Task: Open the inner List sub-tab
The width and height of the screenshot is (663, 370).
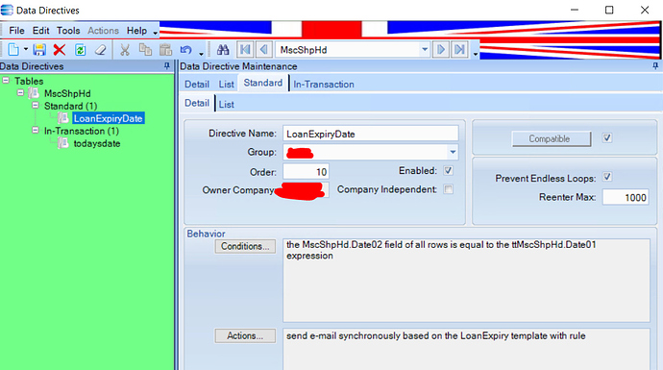Action: (x=226, y=104)
